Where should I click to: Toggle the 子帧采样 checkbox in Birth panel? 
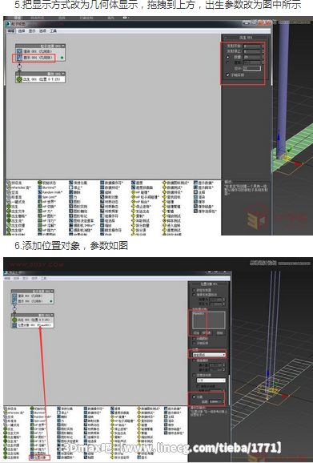click(227, 75)
